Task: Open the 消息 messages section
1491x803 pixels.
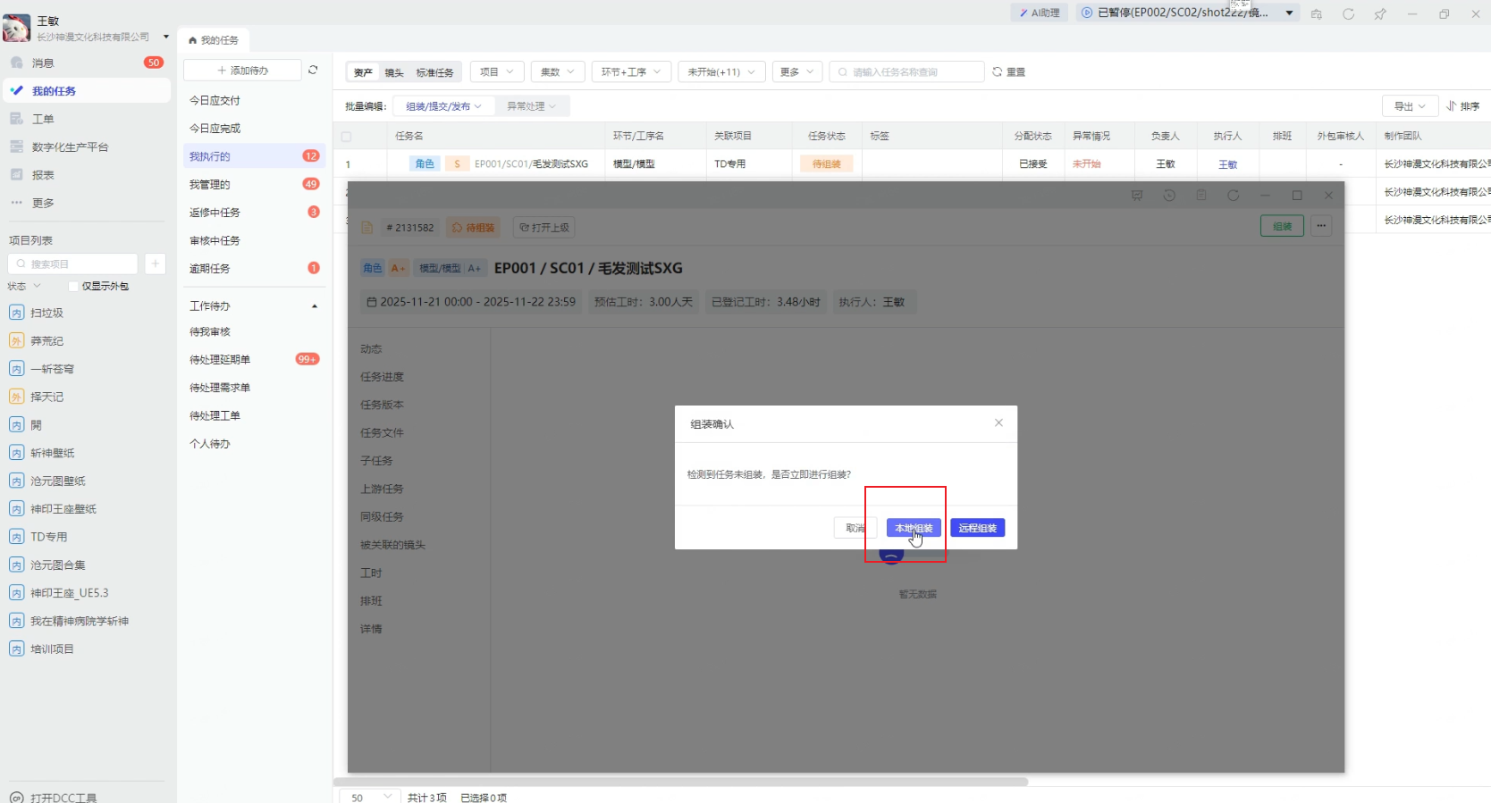Action: click(43, 63)
